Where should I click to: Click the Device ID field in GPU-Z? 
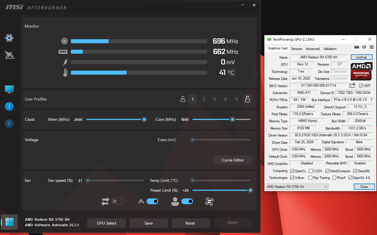click(354, 93)
